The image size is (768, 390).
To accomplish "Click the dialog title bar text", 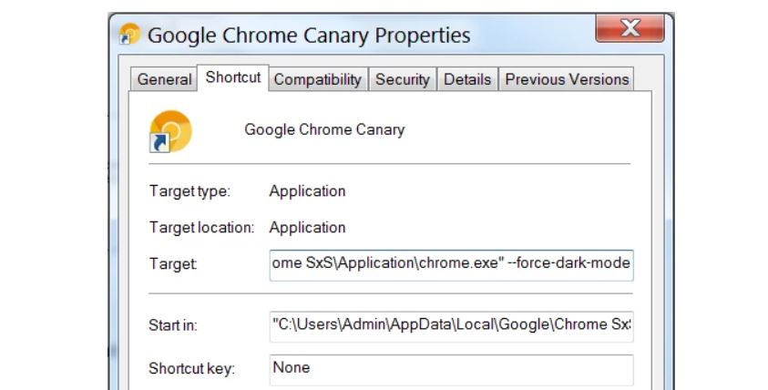I will tap(309, 36).
